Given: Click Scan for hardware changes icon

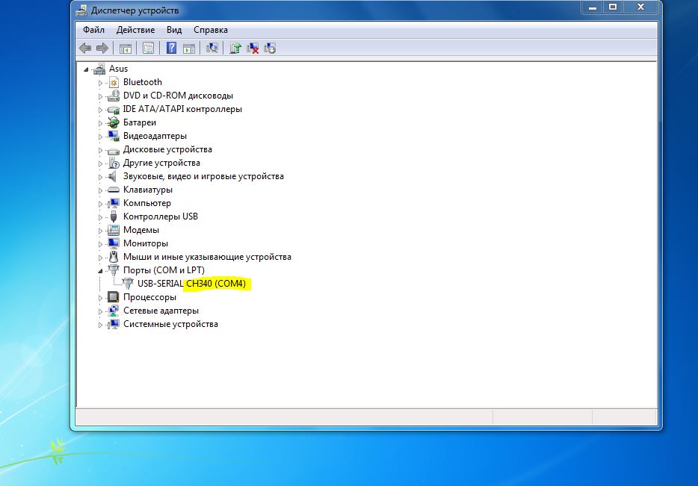Looking at the screenshot, I should pyautogui.click(x=212, y=49).
